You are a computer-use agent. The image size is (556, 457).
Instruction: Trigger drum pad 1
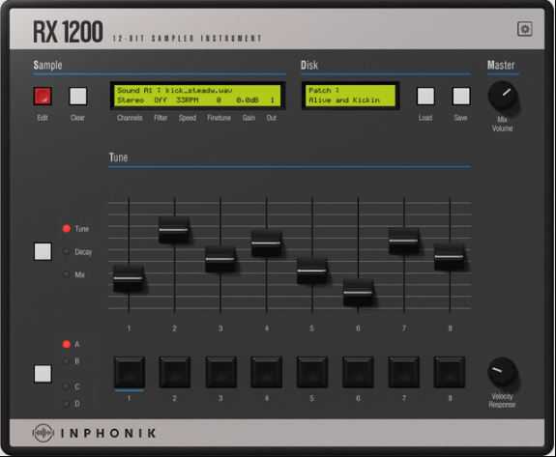pos(129,372)
